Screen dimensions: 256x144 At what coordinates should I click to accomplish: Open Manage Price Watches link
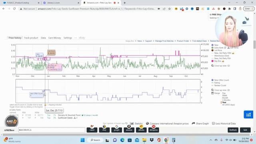[164, 41]
